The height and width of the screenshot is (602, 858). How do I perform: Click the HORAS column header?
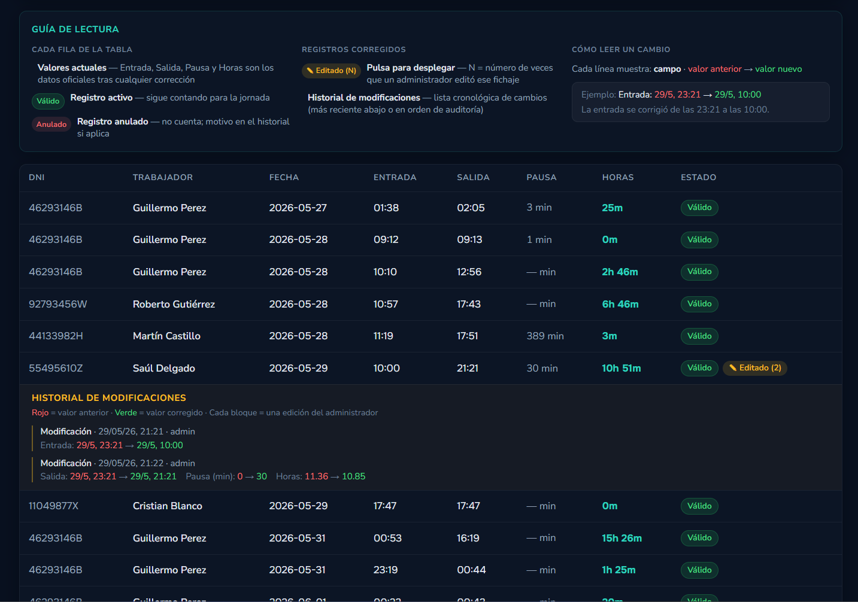point(618,178)
